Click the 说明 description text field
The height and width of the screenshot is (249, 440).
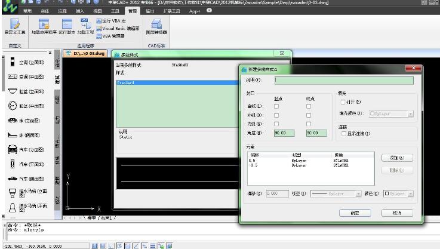(343, 80)
